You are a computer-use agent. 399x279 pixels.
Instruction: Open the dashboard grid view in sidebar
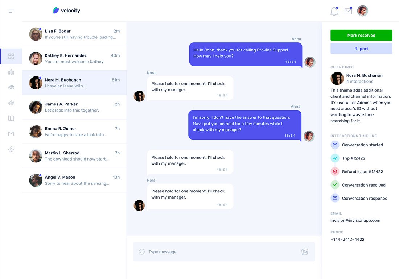(x=11, y=56)
